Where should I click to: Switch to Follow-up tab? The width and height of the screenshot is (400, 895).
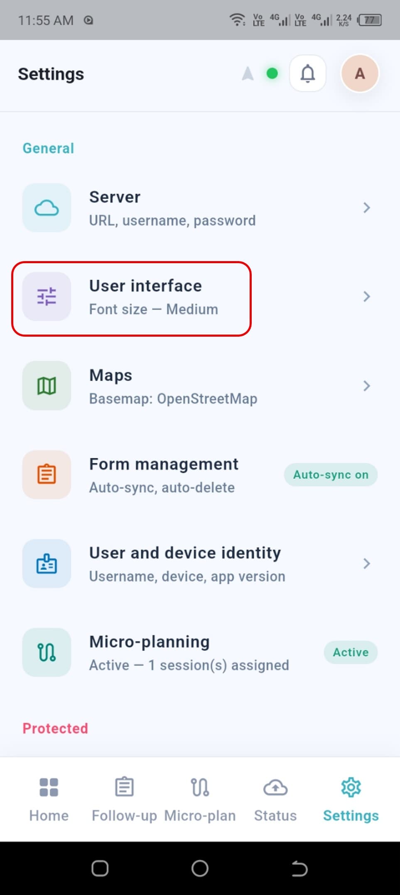[x=124, y=799]
